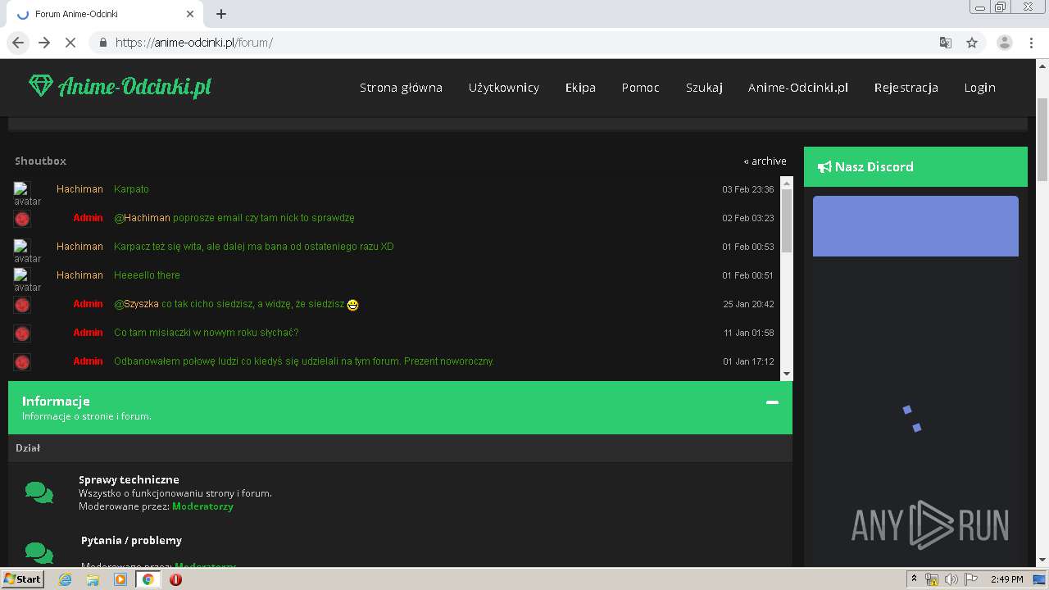Screen dimensions: 1049x590
Task: Click the site padlock security icon
Action: (x=103, y=43)
